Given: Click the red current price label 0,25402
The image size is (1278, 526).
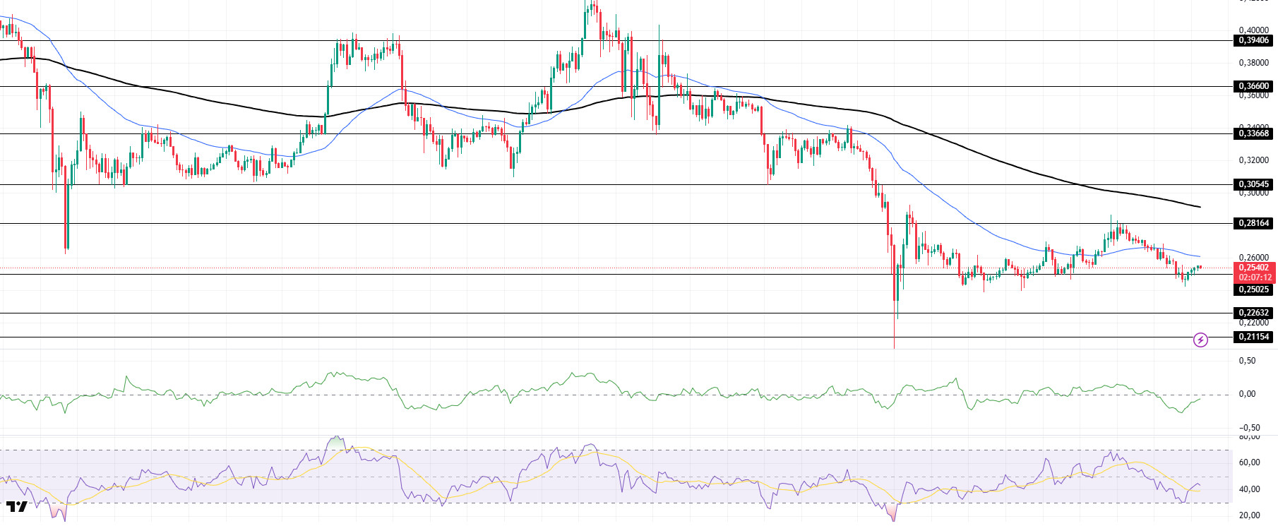Looking at the screenshot, I should coord(1254,268).
